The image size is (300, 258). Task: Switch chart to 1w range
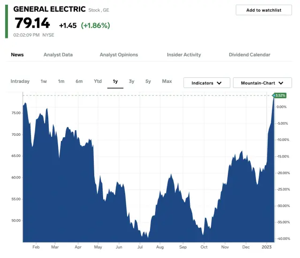(x=44, y=81)
